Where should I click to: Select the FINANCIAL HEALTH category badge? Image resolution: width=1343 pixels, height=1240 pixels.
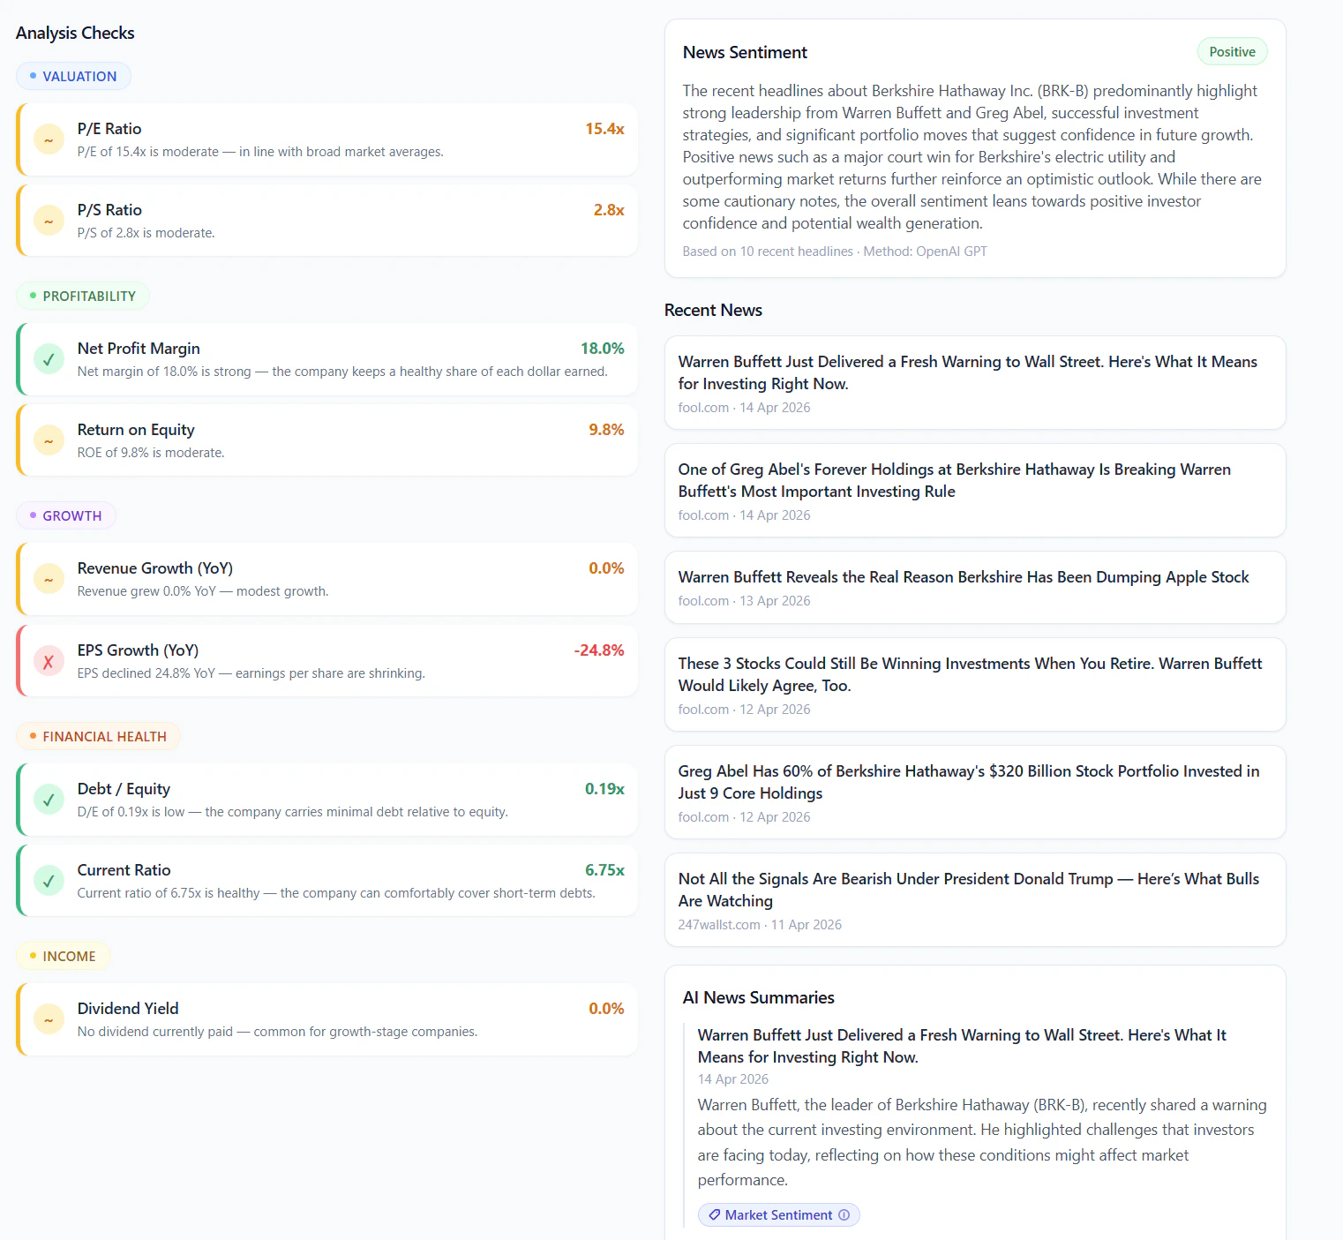[98, 736]
